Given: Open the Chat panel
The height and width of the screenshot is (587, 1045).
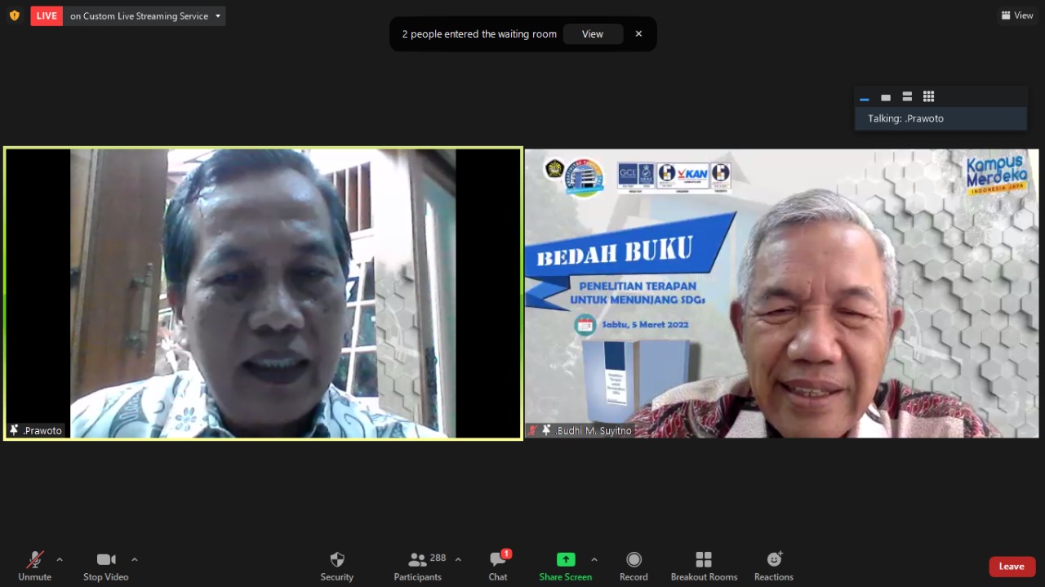Looking at the screenshot, I should tap(497, 565).
